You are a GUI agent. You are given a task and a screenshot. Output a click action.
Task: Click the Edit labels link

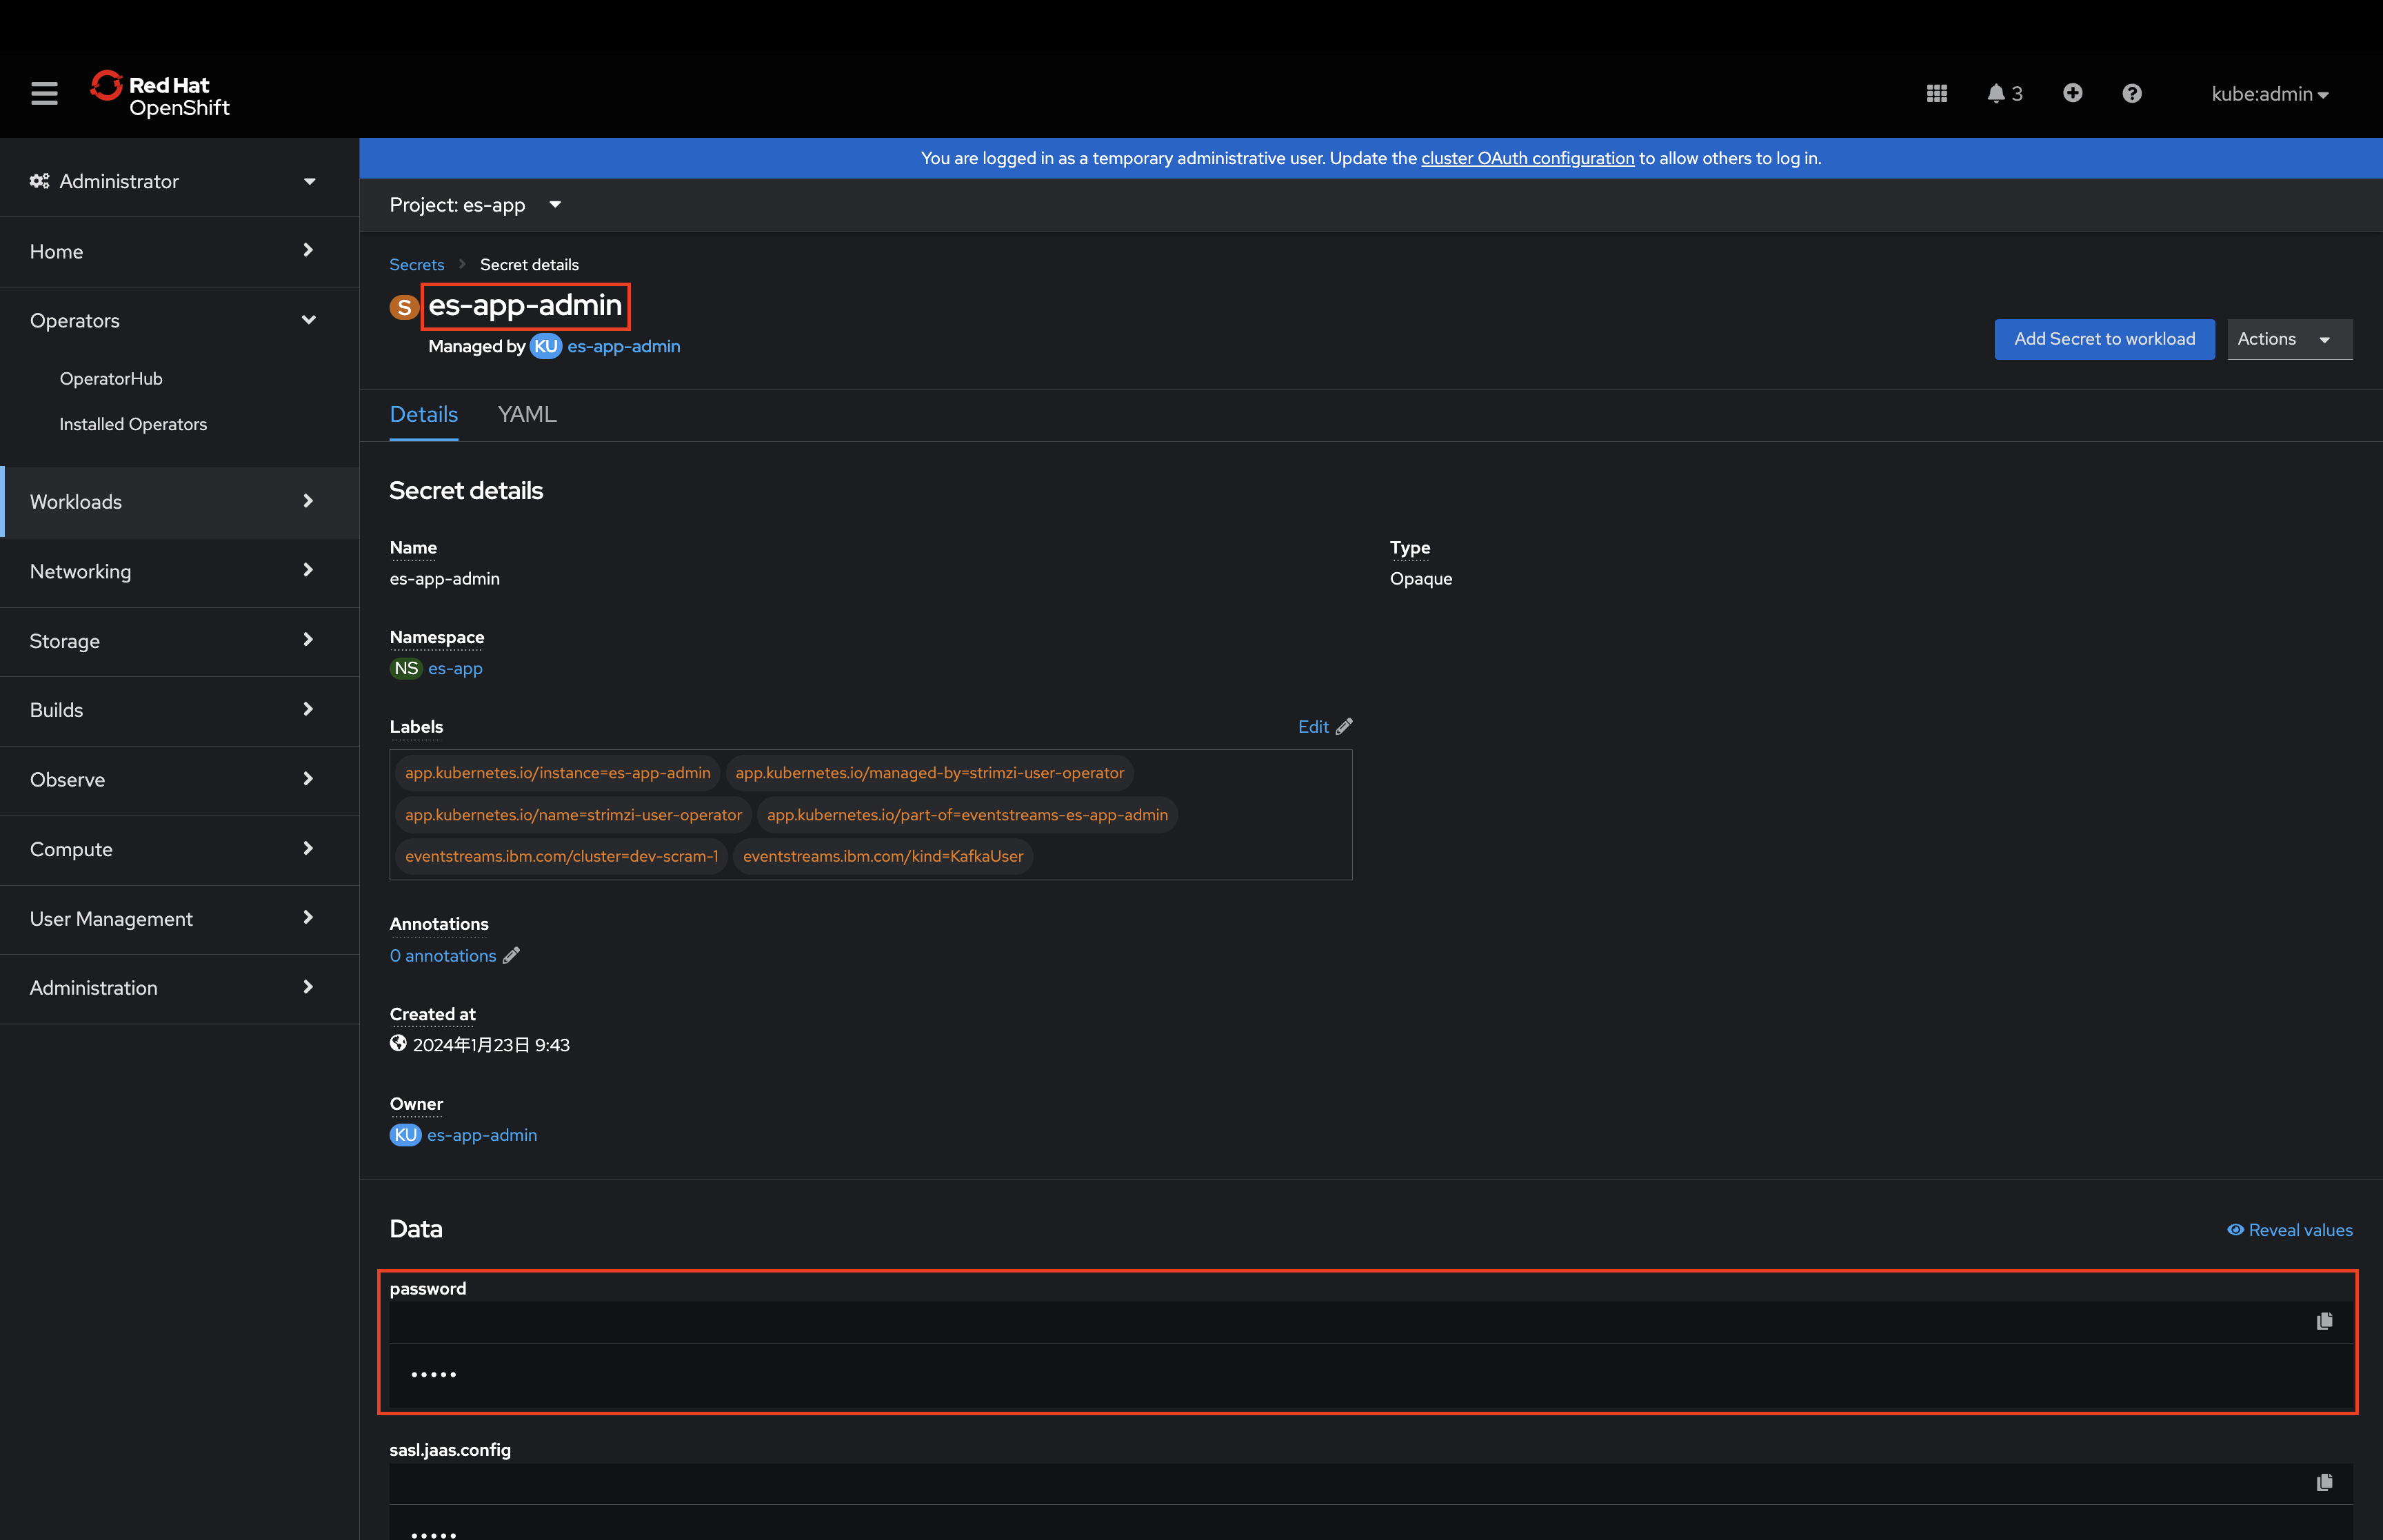[x=1323, y=727]
